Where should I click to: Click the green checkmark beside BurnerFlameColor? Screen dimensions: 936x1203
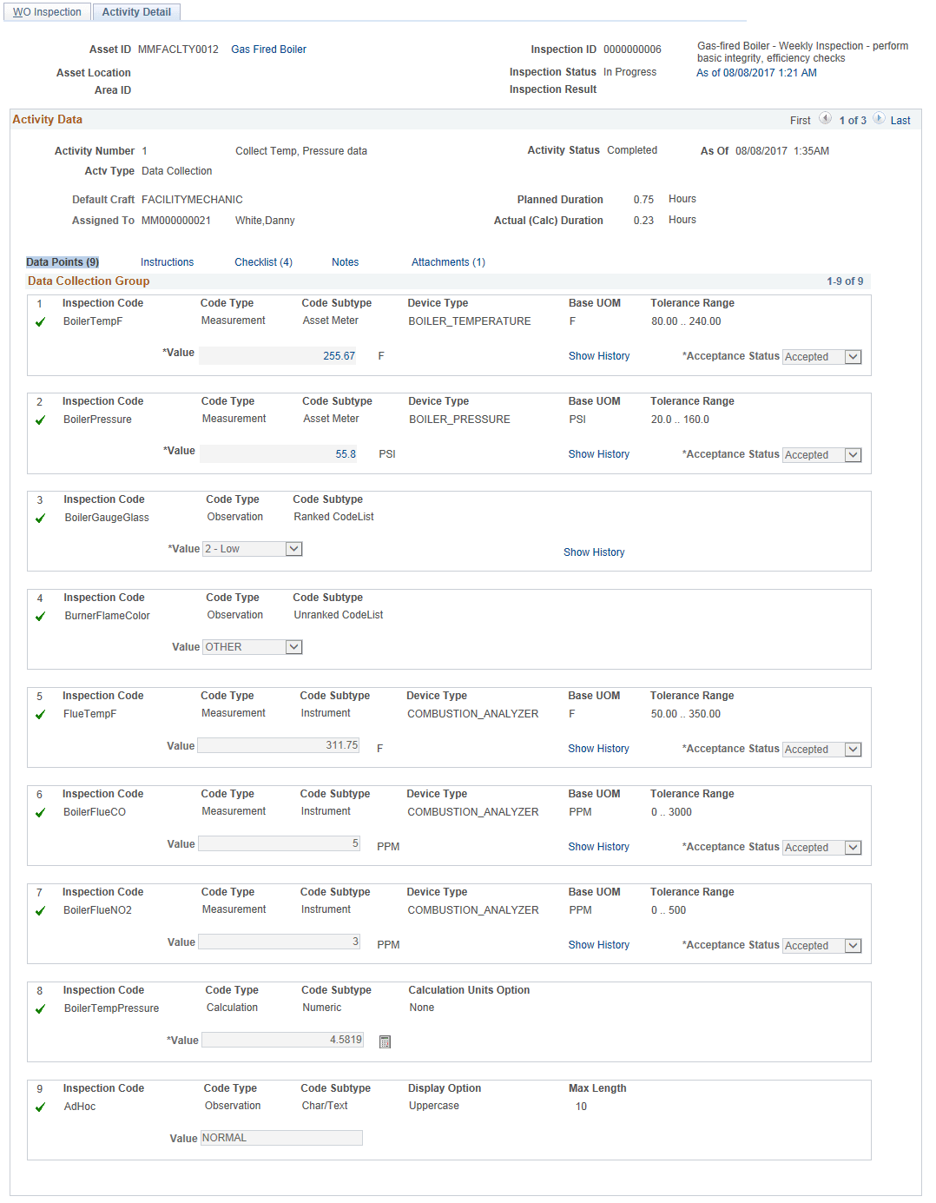(40, 616)
